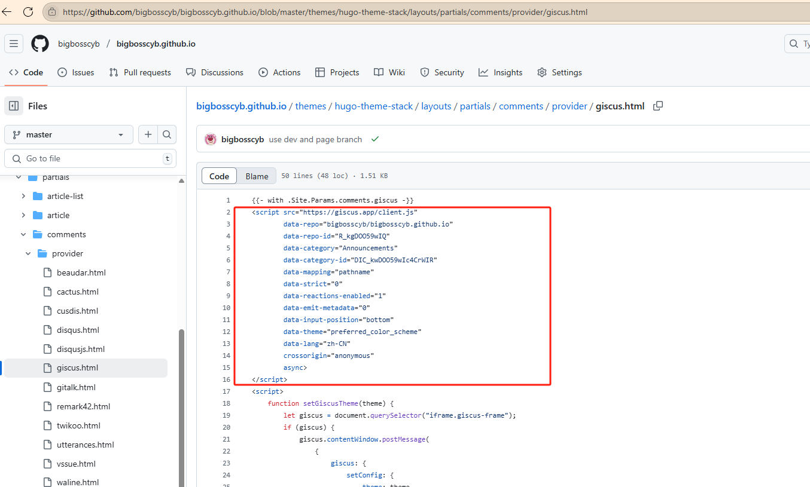
Task: Add a file with the plus button
Action: pos(148,134)
